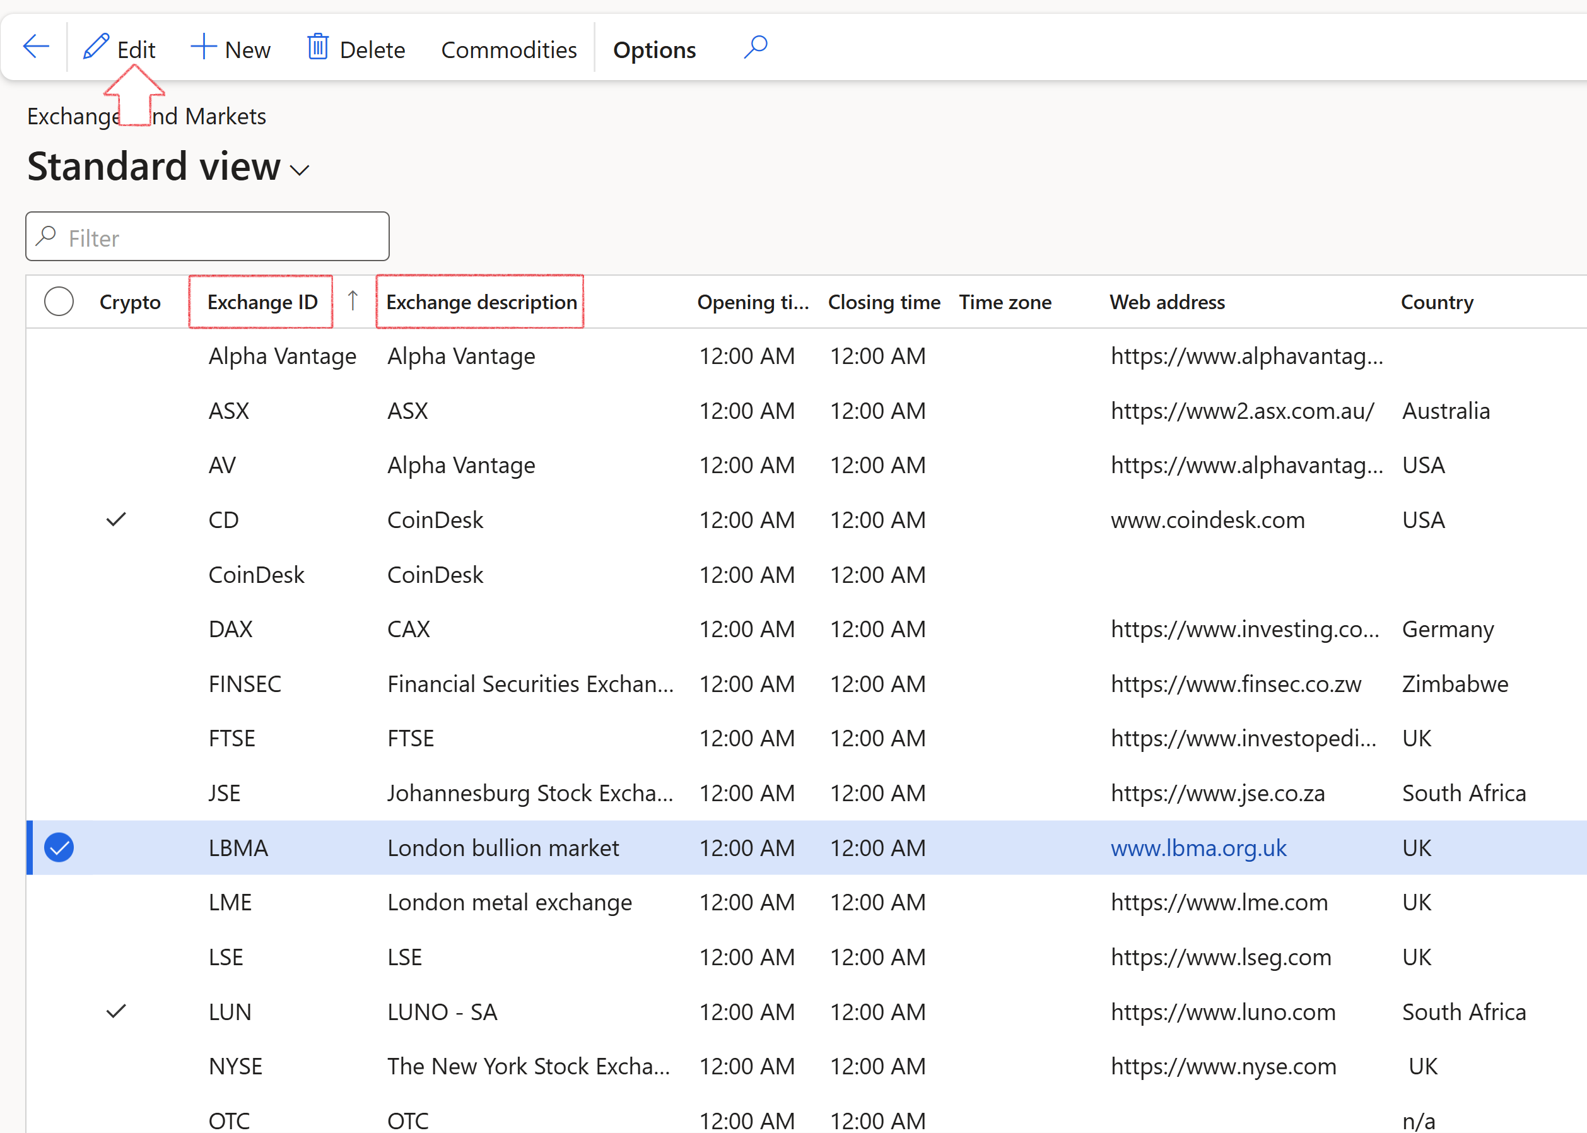This screenshot has width=1587, height=1133.
Task: Expand the Standard view dropdown
Action: pos(300,170)
